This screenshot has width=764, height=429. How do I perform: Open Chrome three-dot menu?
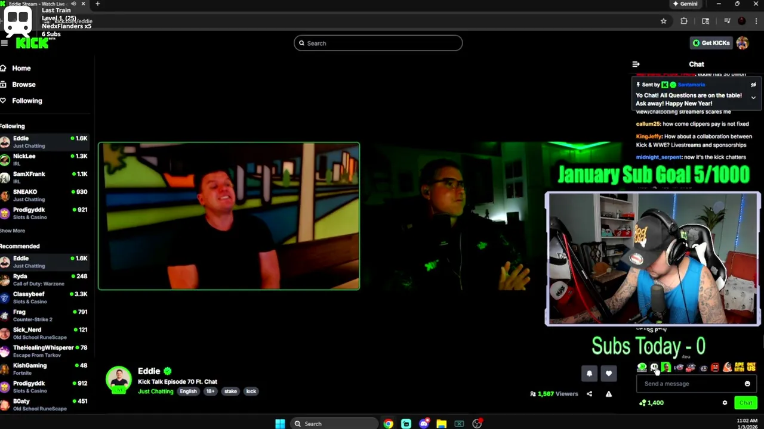pyautogui.click(x=756, y=21)
